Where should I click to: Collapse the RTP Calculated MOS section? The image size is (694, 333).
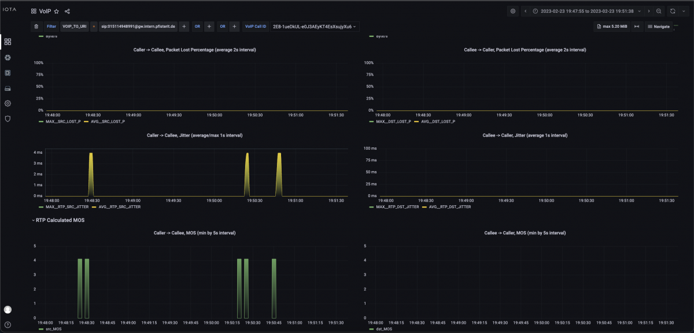(x=34, y=220)
